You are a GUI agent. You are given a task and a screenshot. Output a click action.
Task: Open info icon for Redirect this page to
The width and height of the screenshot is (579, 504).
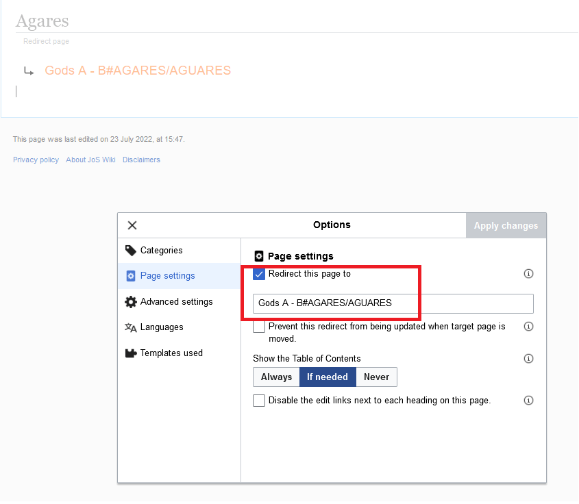(528, 274)
